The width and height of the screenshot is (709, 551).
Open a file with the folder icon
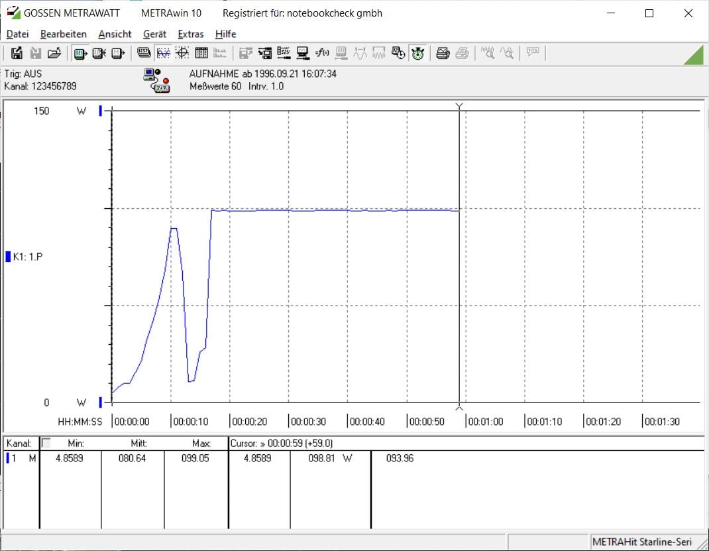[54, 54]
